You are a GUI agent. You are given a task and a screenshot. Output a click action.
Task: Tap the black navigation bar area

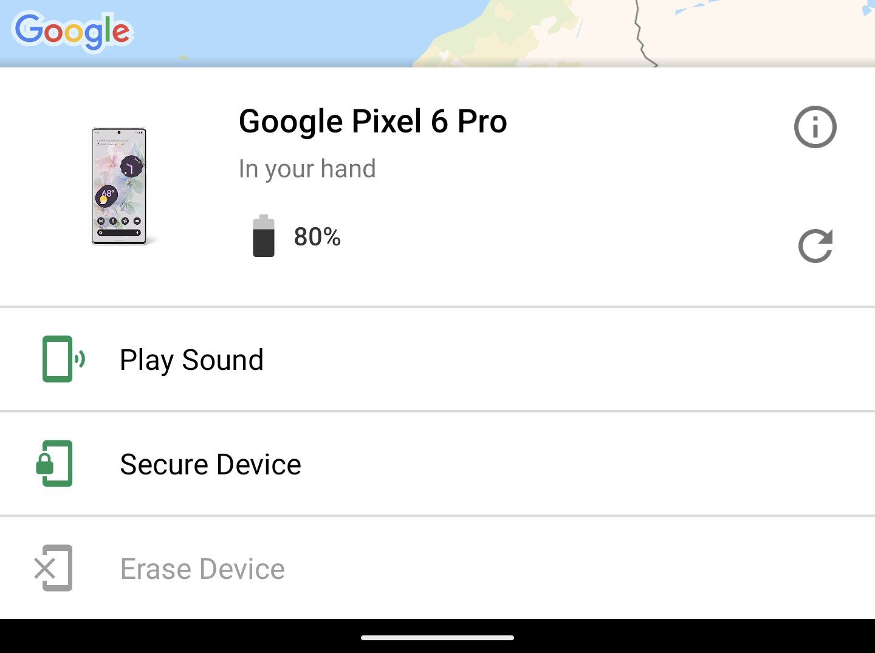pos(182,637)
